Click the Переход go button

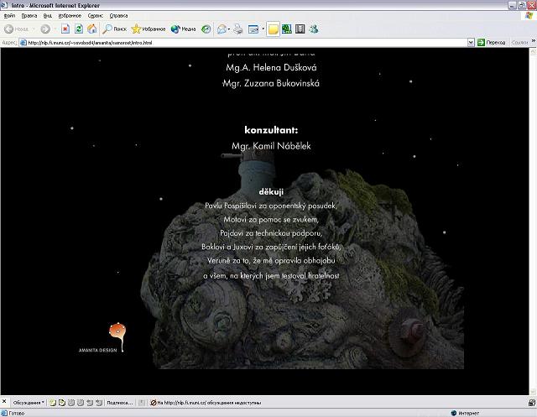click(492, 43)
